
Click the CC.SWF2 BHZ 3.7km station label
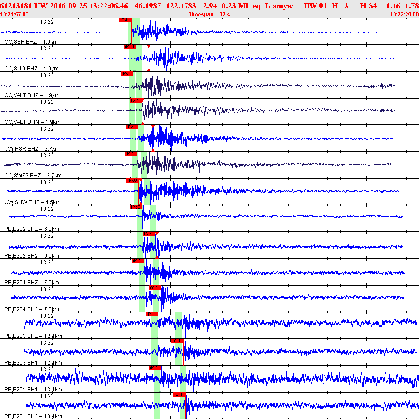point(33,176)
